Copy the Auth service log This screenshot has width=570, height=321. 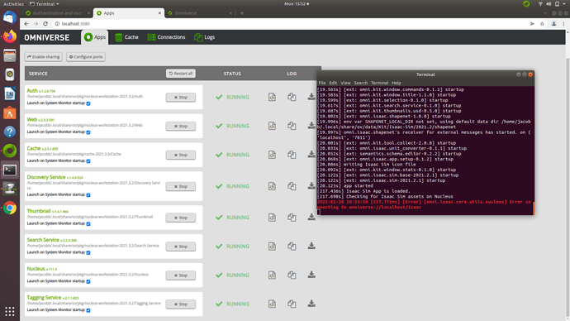tap(292, 97)
